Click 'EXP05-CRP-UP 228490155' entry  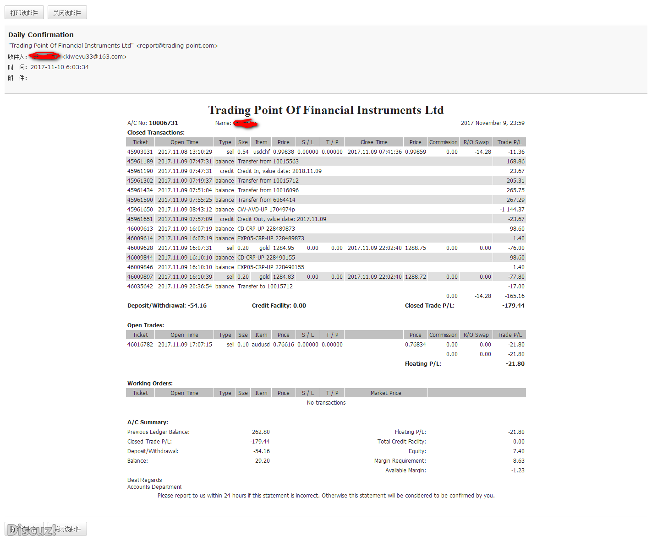click(x=271, y=267)
